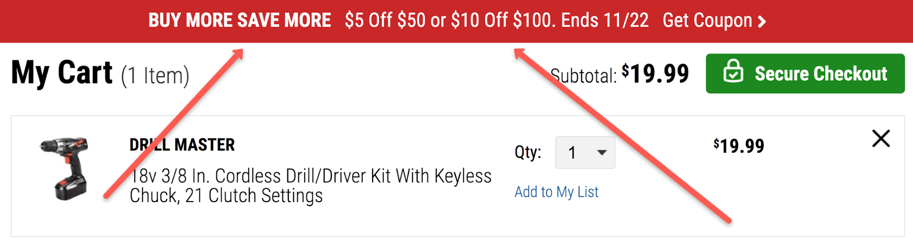
Task: Click the Qty dropdown arrow
Action: (x=602, y=153)
